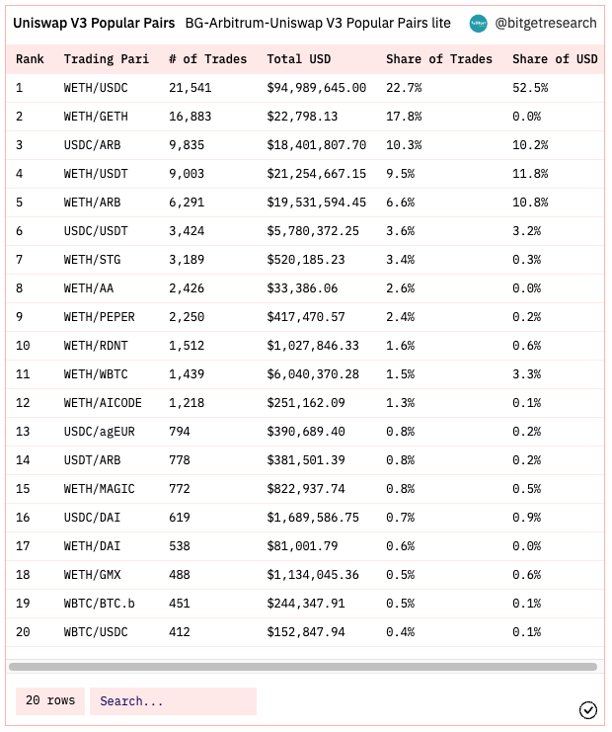Sort by the # of Trades header
This screenshot has width=612, height=732.
click(x=207, y=59)
